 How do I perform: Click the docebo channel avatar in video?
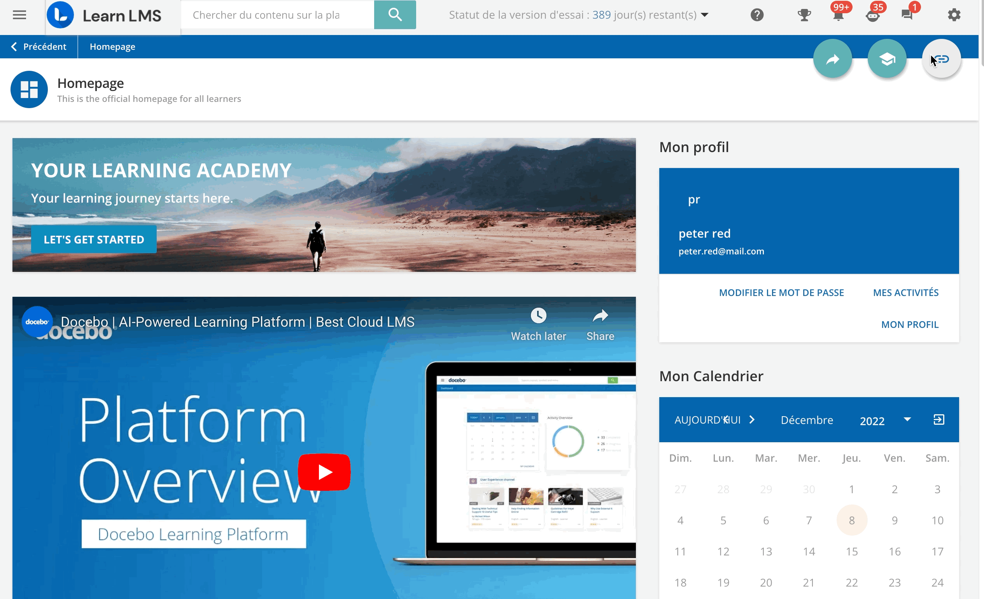coord(37,322)
